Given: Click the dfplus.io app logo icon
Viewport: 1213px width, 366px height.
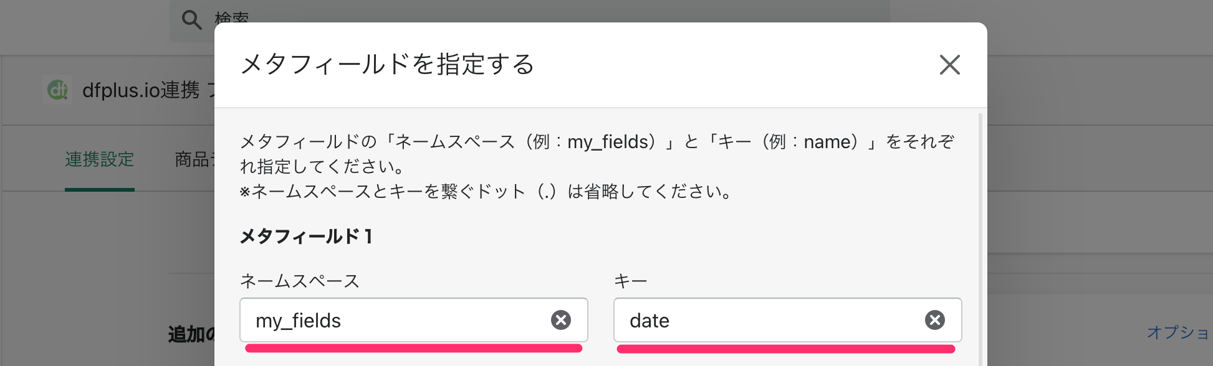Looking at the screenshot, I should tap(58, 90).
